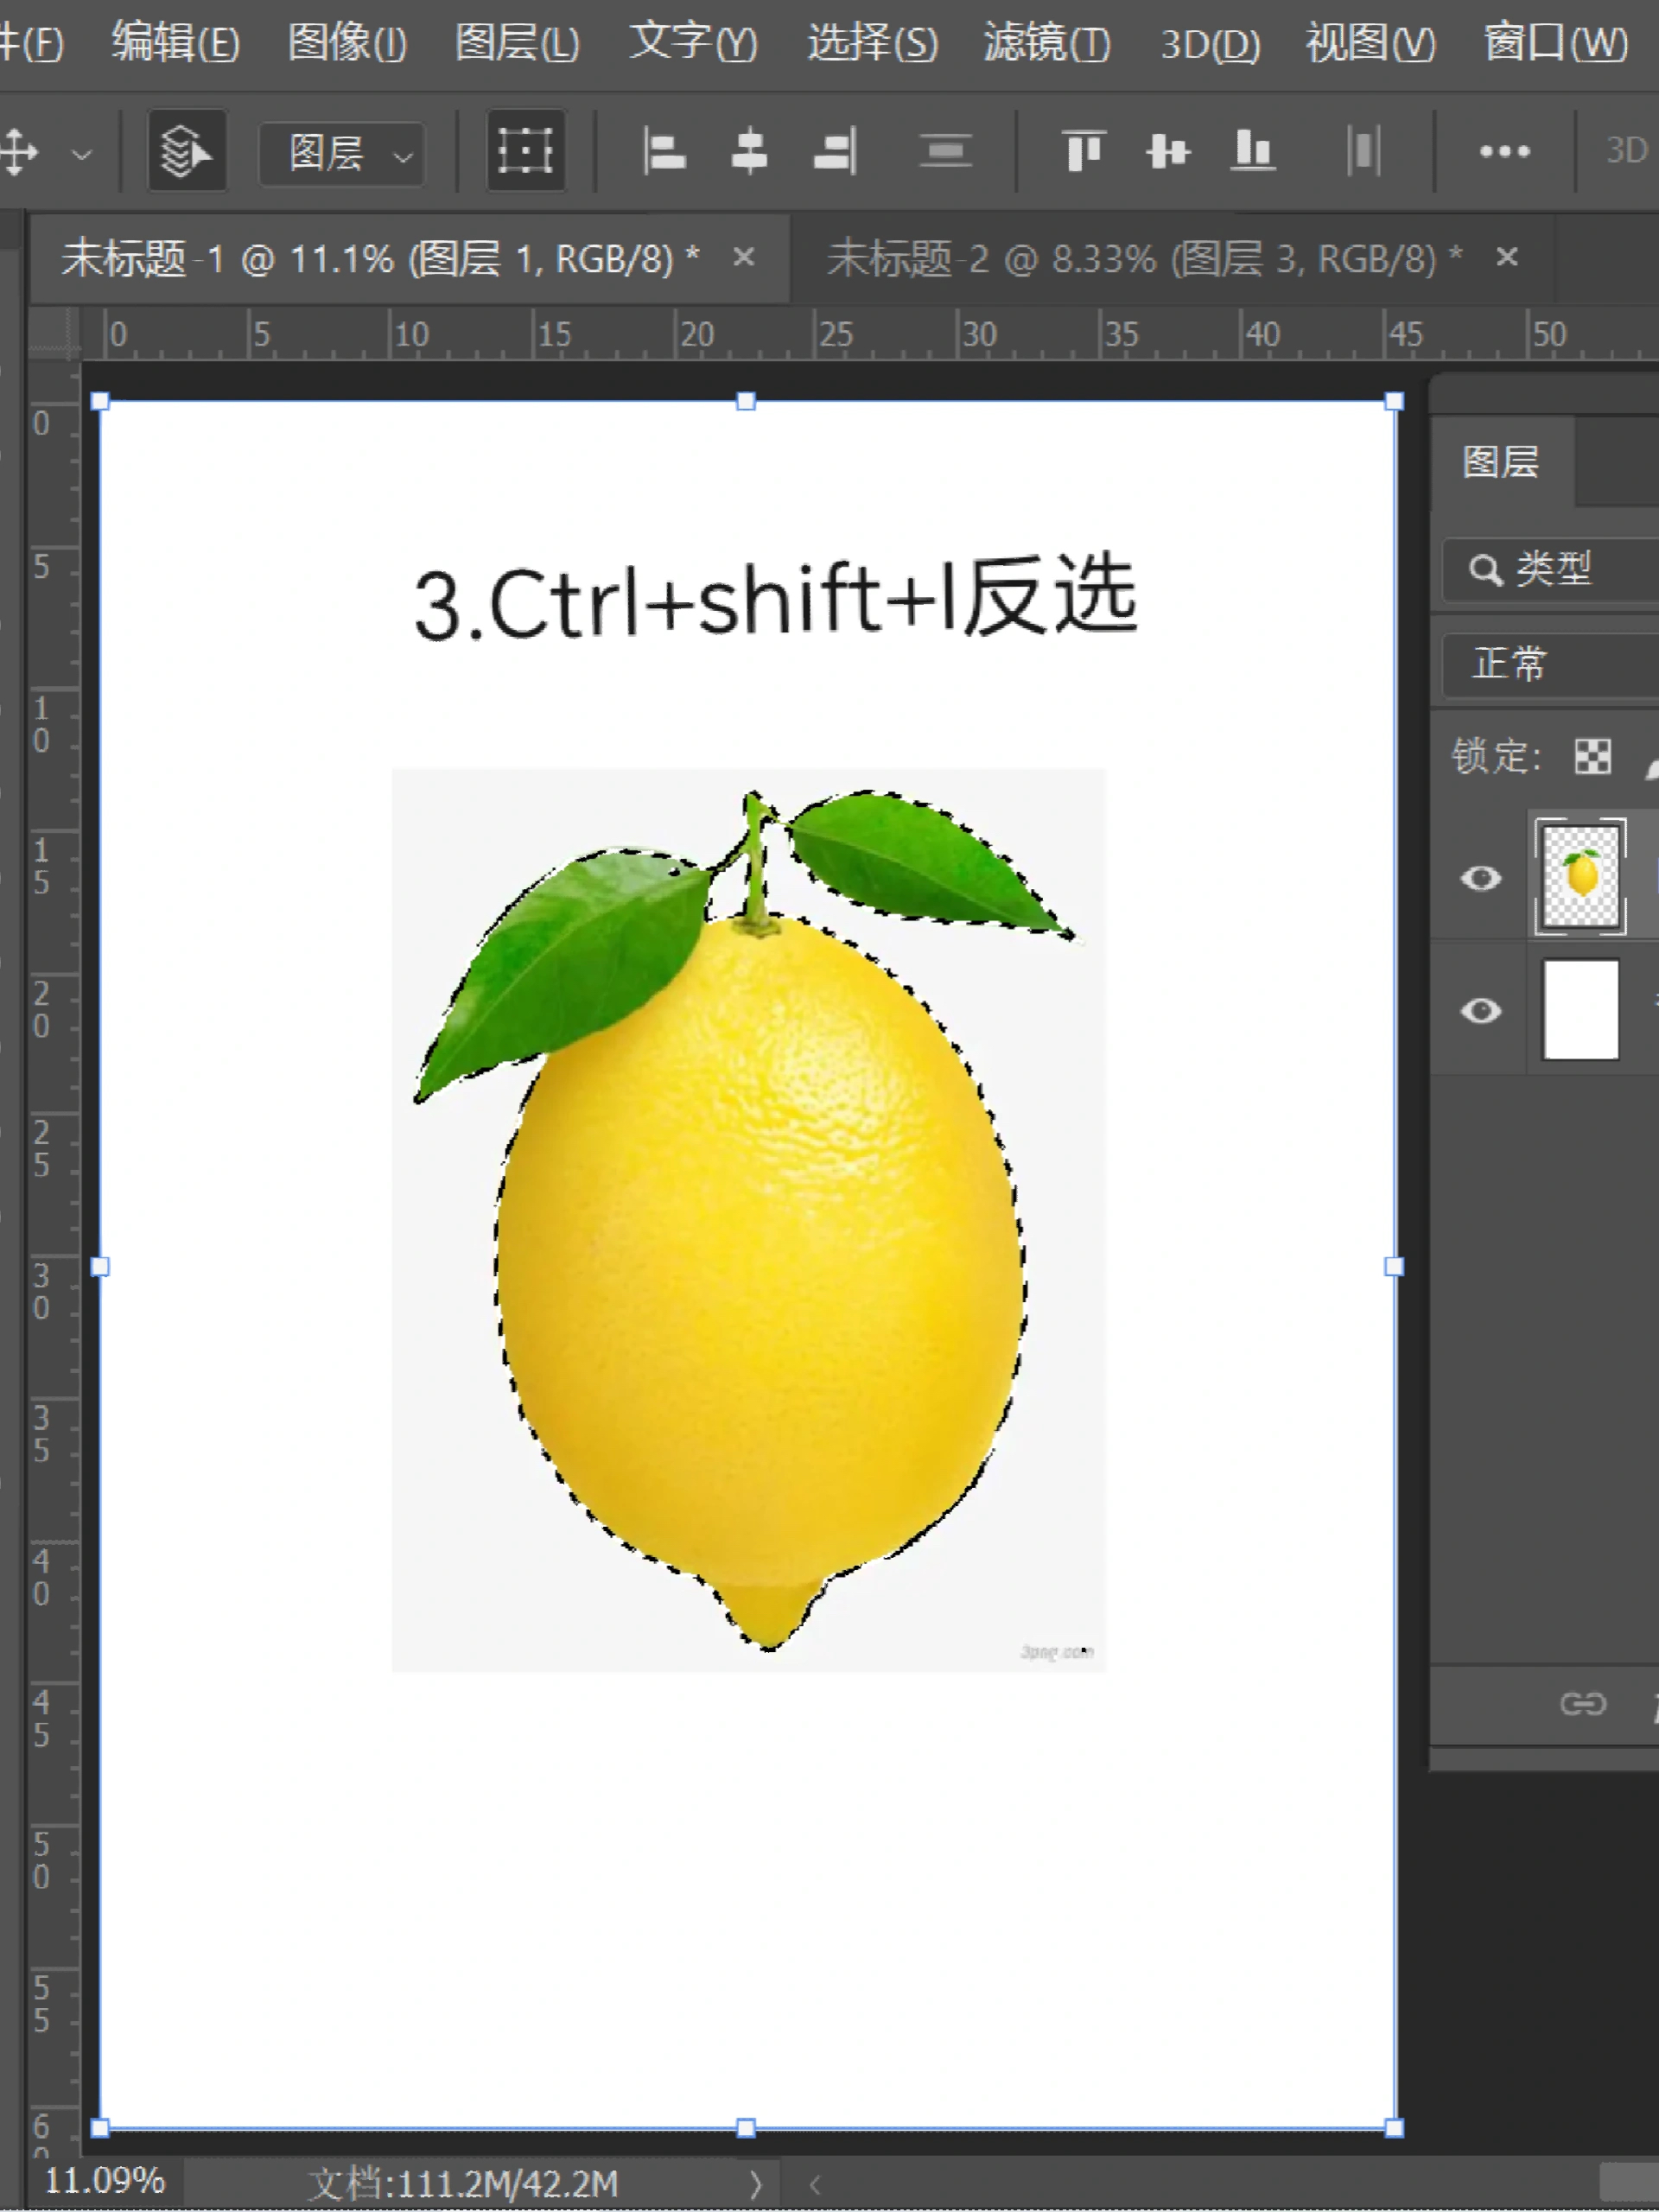This screenshot has width=1659, height=2212.
Task: Click the align bottom edges icon
Action: (x=1253, y=150)
